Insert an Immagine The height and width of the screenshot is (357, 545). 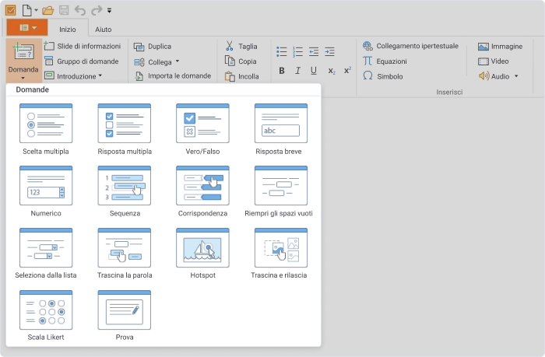[500, 47]
